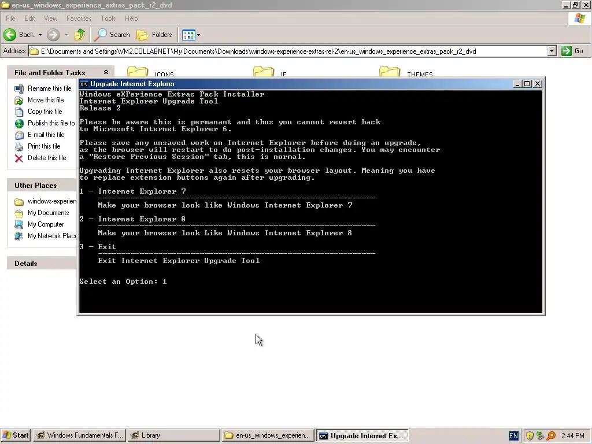Open the File menu
592x444 pixels.
coord(10,18)
